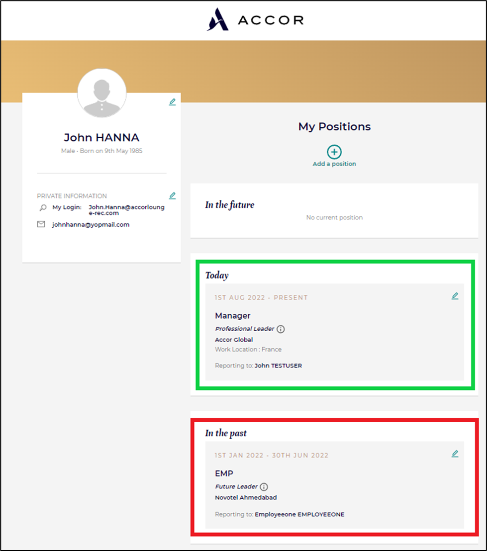Screen dimensions: 487x551
Task: Click the 'My Positions' heading
Action: (334, 126)
